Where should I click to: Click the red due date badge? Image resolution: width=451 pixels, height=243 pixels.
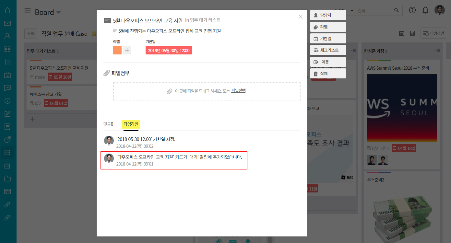pos(169,51)
